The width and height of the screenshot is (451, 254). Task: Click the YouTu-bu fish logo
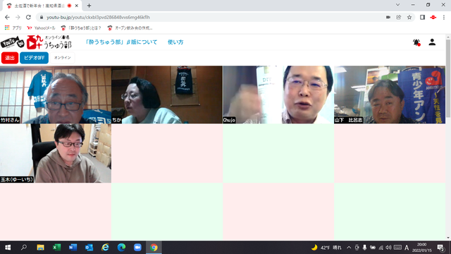point(13,42)
